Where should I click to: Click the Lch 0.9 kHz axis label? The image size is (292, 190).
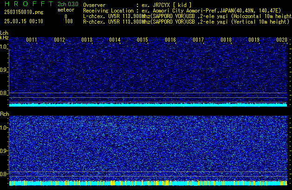(3, 70)
